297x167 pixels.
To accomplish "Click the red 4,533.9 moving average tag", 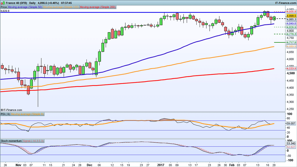I will (x=291, y=68).
